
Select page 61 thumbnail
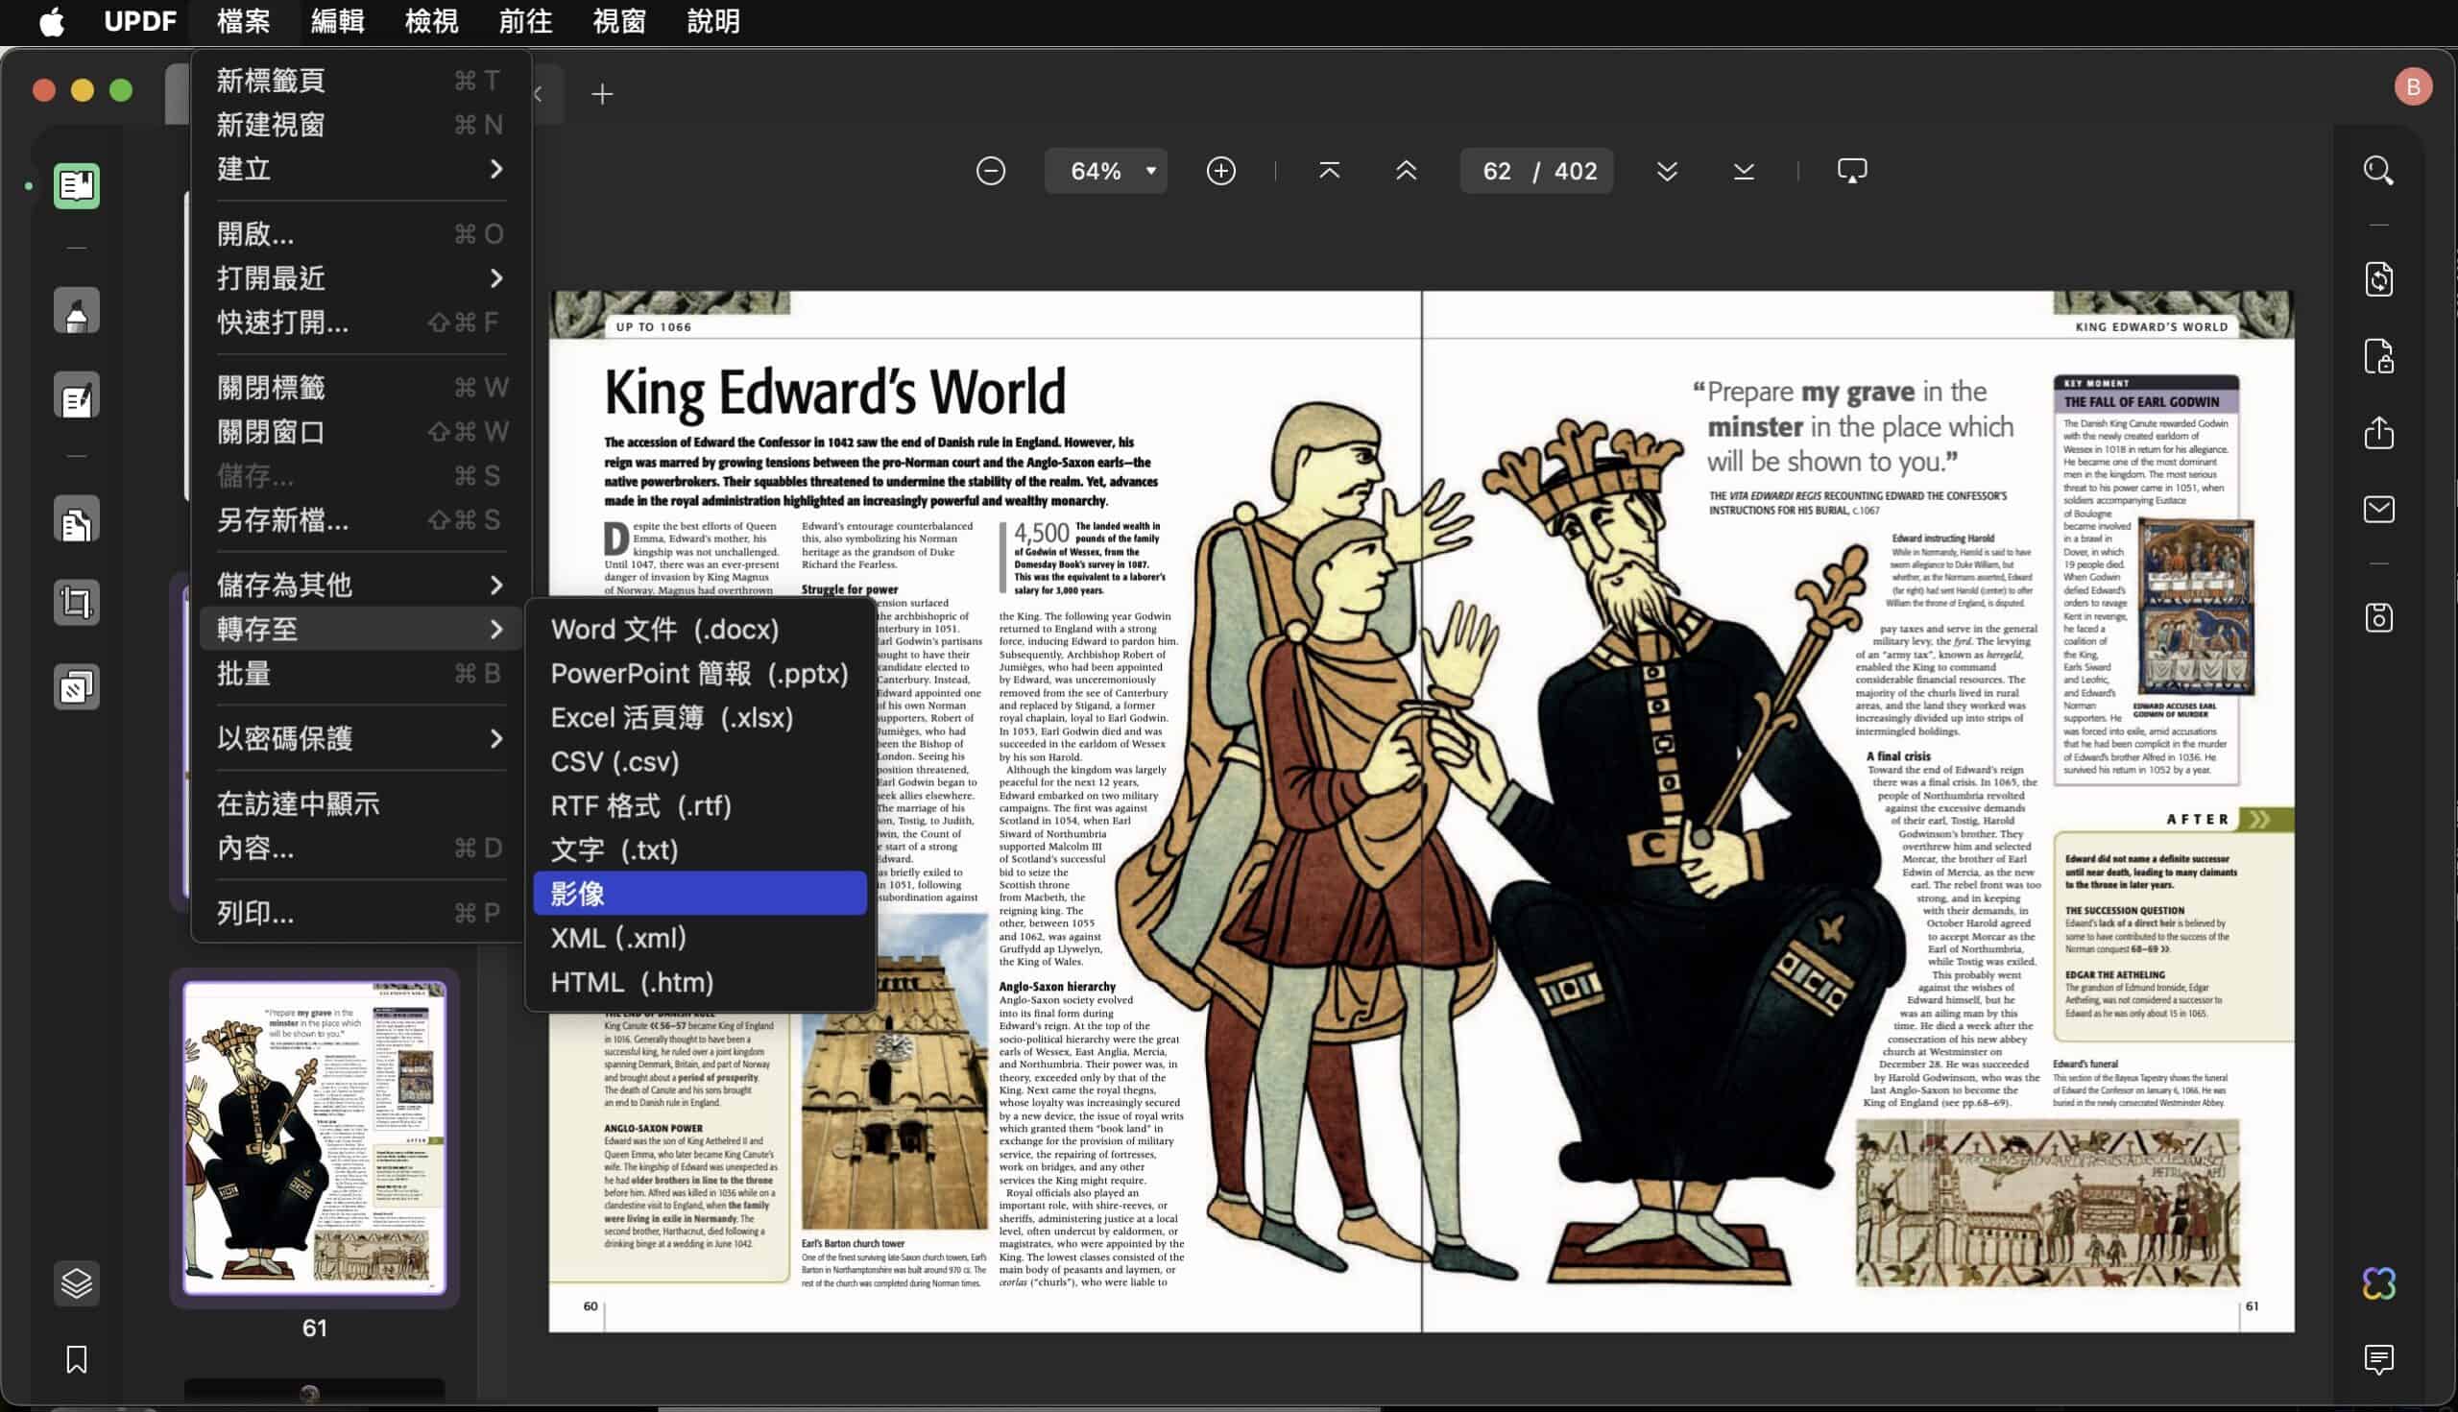pos(314,1137)
